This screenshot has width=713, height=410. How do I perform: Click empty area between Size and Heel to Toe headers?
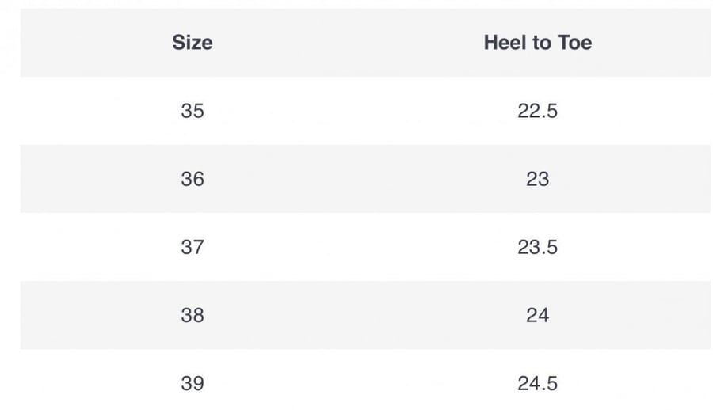pyautogui.click(x=348, y=43)
